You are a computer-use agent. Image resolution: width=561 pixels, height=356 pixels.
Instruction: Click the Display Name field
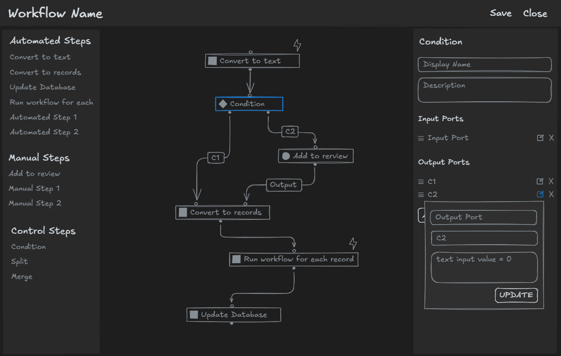(x=484, y=64)
